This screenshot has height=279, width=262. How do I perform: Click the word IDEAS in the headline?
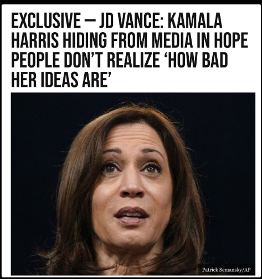[x=59, y=80]
